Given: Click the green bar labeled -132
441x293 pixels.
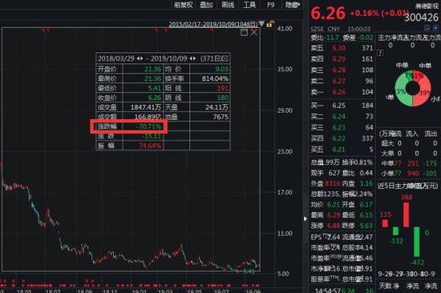Looking at the screenshot, I should tap(395, 231).
